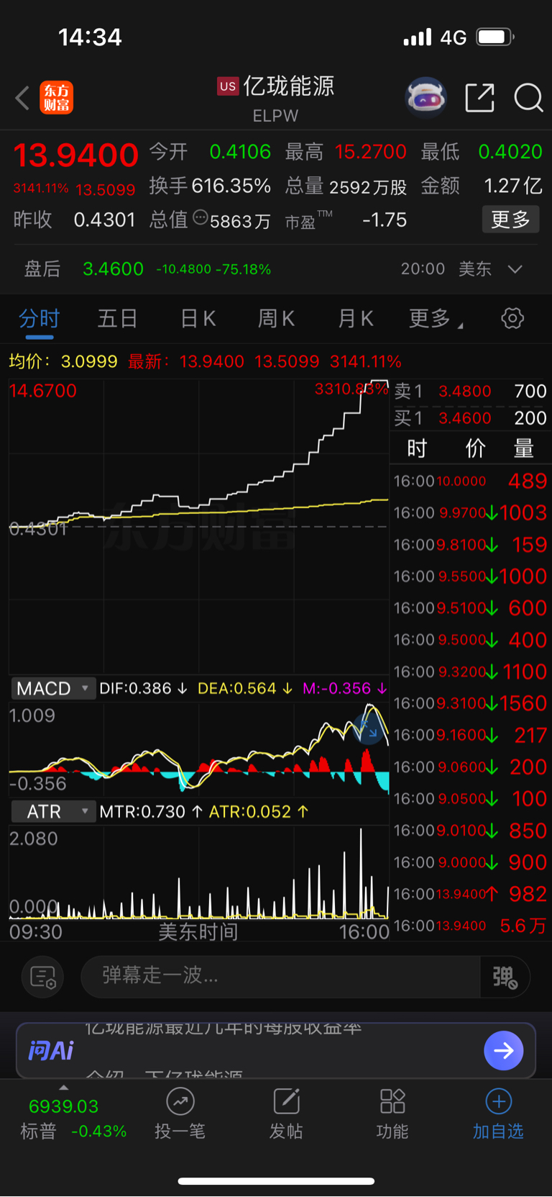Tap the ATR volume chart panel
The image size is (552, 1197).
coord(199,872)
